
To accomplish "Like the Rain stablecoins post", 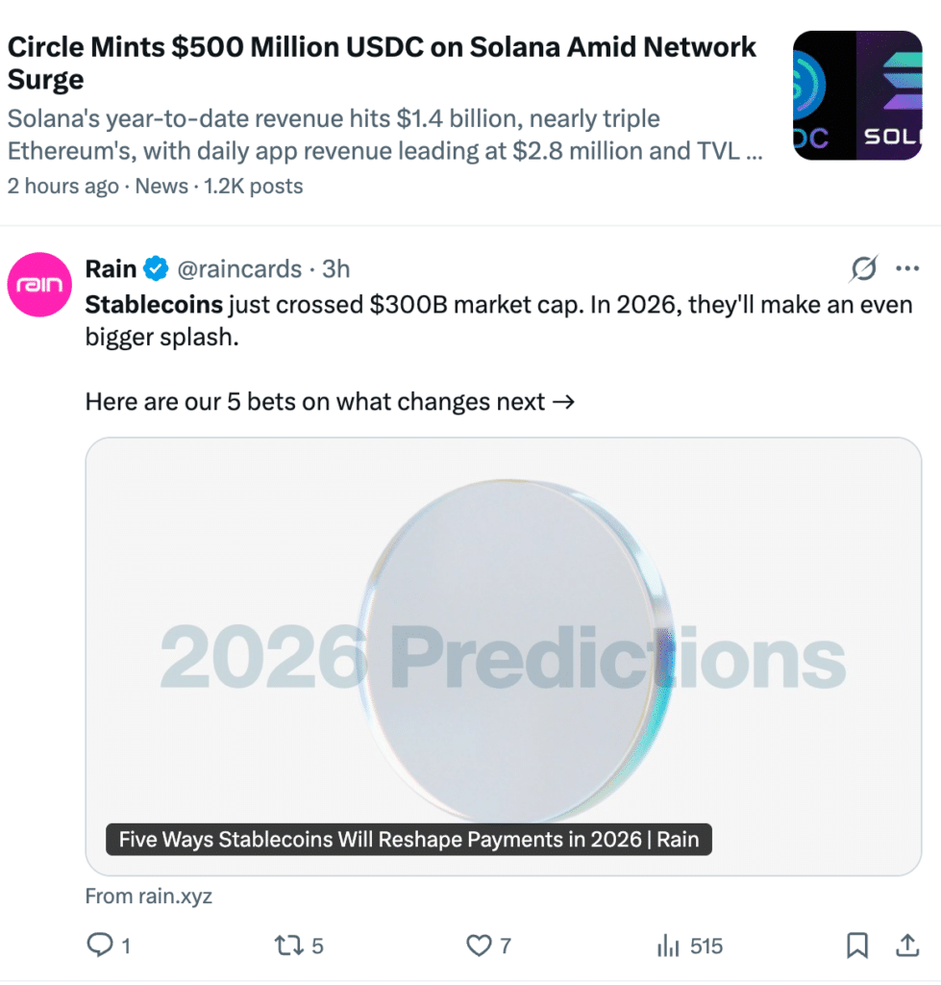I will pos(479,946).
